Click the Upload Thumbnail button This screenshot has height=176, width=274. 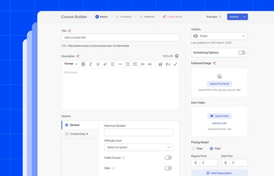[x=219, y=84]
